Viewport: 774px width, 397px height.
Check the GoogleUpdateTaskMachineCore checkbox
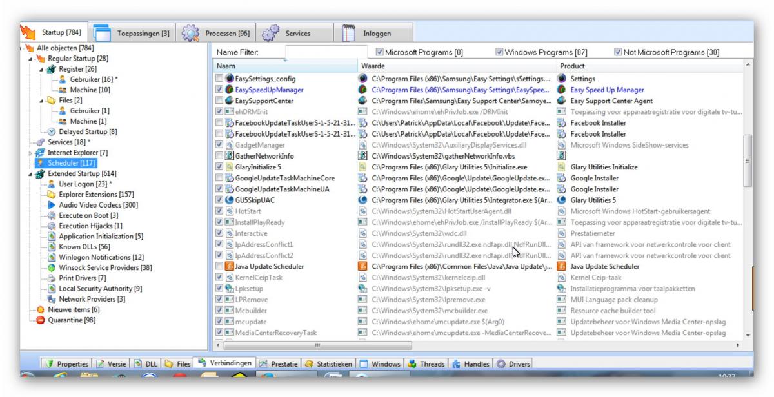click(x=219, y=178)
